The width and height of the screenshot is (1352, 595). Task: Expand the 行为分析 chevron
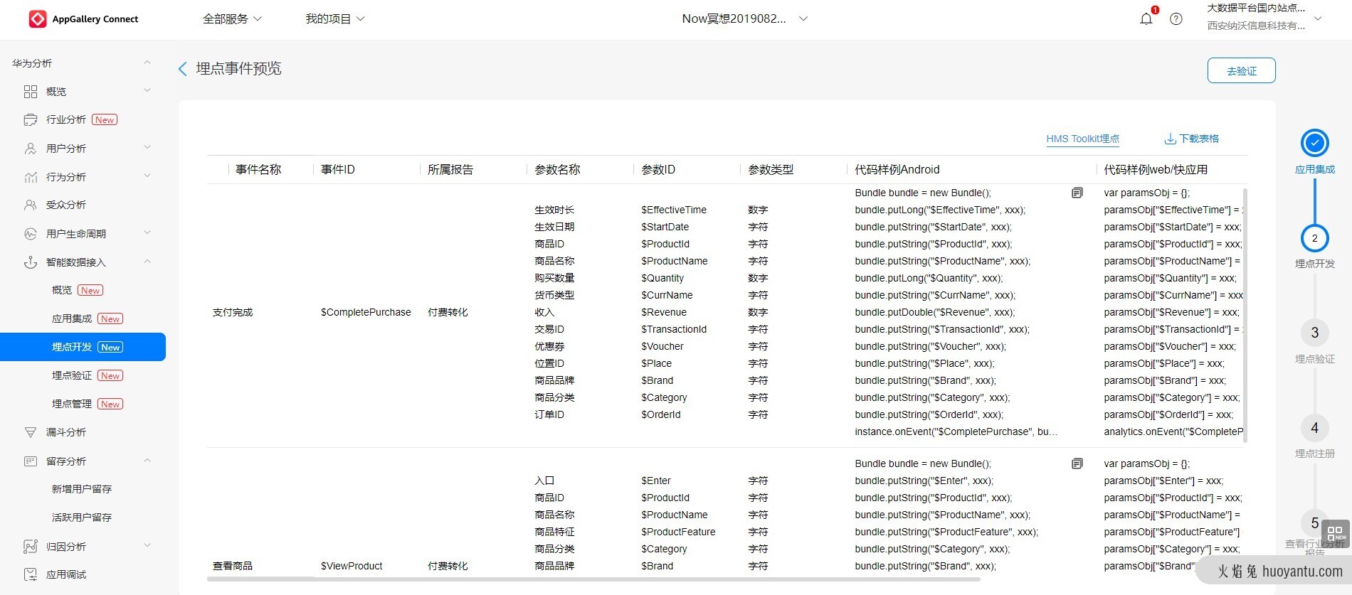(147, 176)
